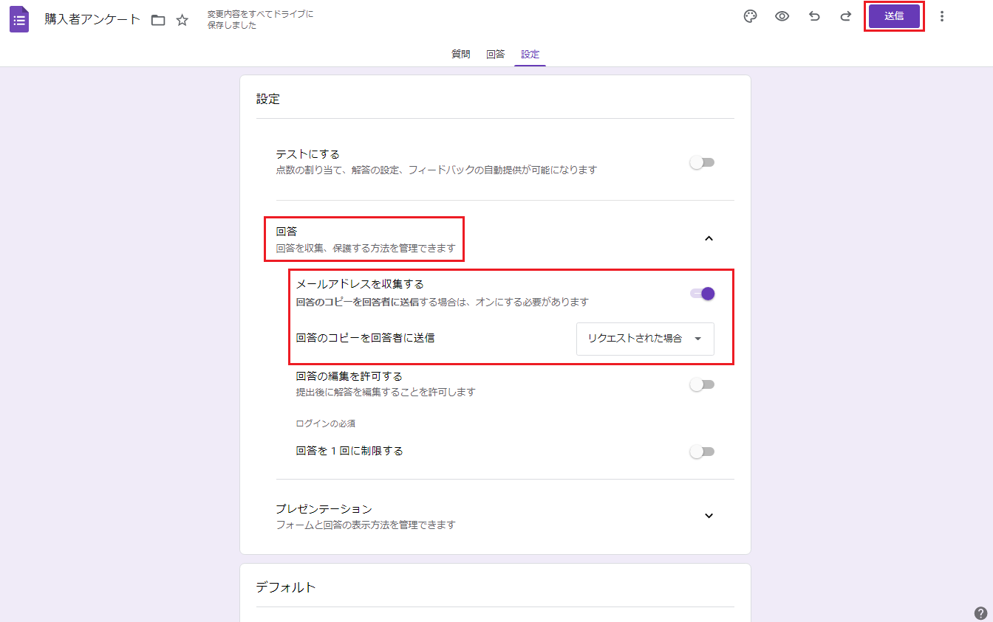Collapse the 回答 section chevron
This screenshot has height=622, width=993.
click(x=709, y=238)
